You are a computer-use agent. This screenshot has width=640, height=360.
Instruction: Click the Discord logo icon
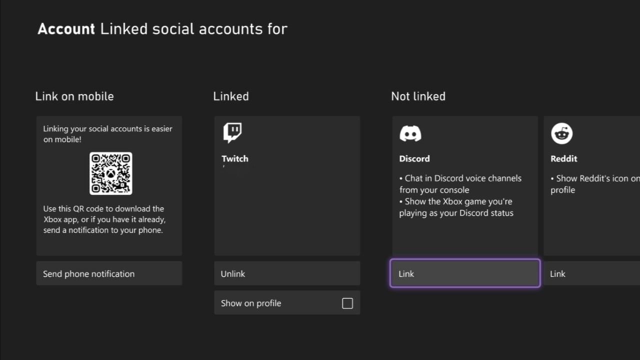pos(410,133)
